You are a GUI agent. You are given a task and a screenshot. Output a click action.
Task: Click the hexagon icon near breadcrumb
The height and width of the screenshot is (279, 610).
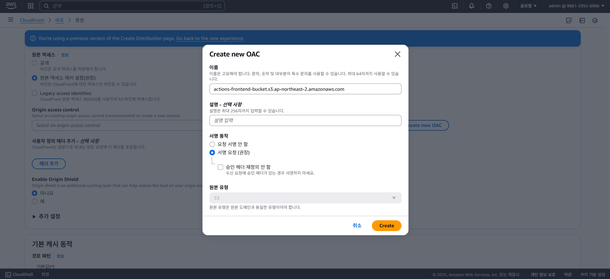click(x=595, y=20)
